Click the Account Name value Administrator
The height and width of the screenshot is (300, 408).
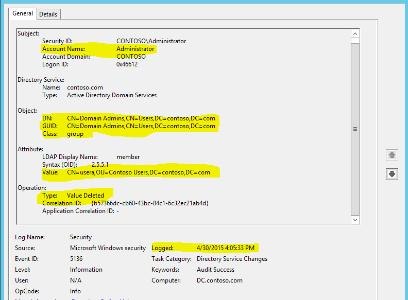click(135, 49)
